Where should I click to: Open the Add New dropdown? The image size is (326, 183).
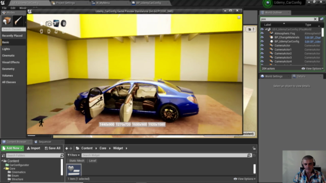coord(12,148)
